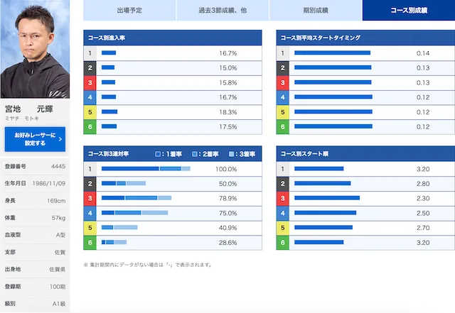Click the red course 3 badge in コース別3連対率
455x313 pixels.
tap(90, 198)
